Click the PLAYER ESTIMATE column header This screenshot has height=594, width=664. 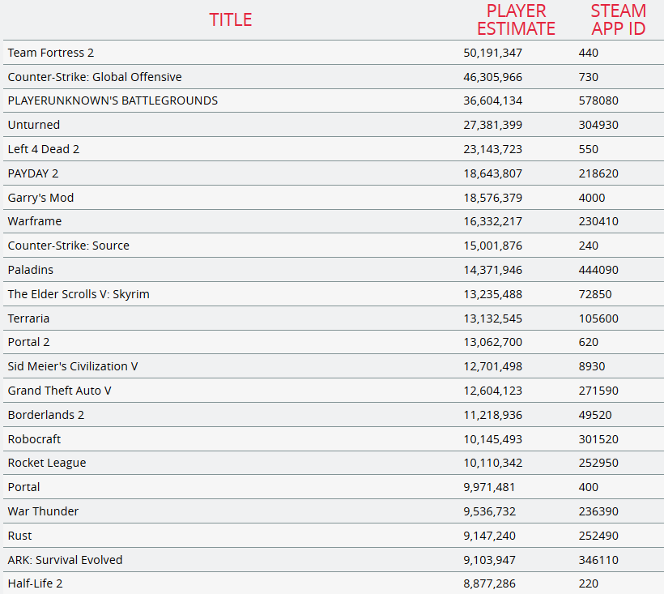516,20
